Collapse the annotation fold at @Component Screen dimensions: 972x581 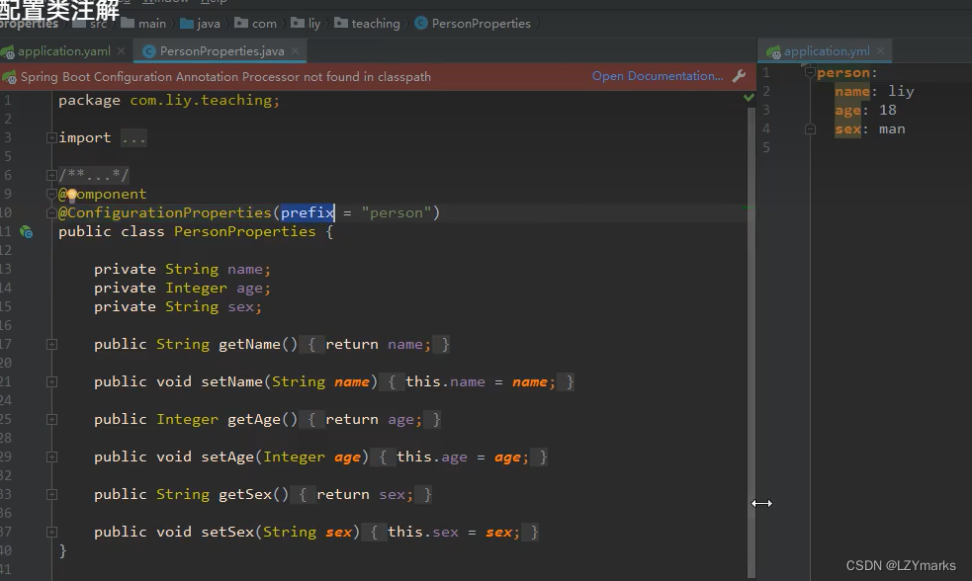coord(52,195)
